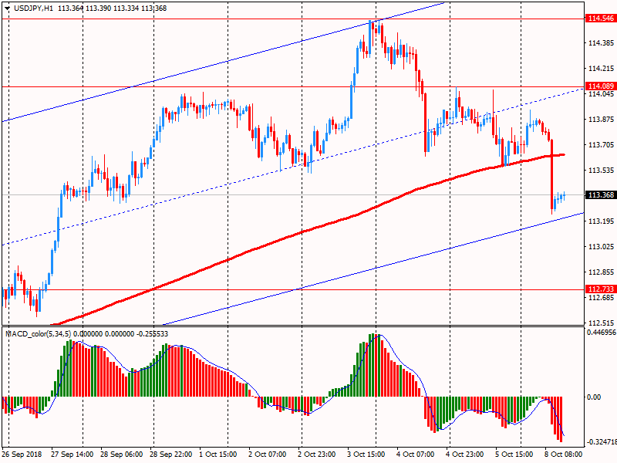617x463 pixels.
Task: Select the USDJPY,H1 symbol title text
Action: coord(33,8)
